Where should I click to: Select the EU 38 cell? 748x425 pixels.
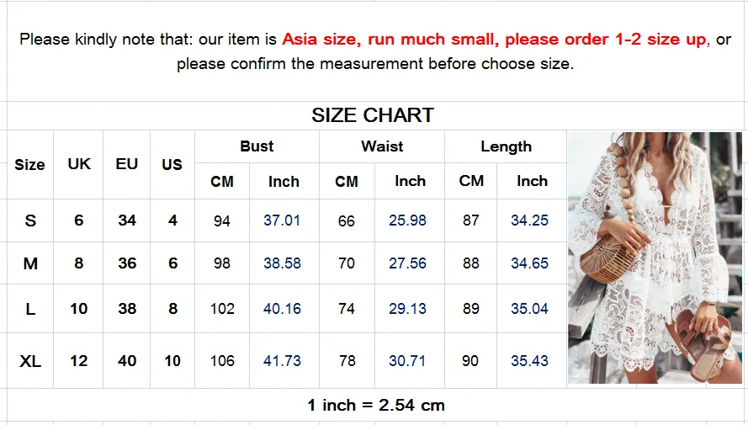[x=127, y=309]
